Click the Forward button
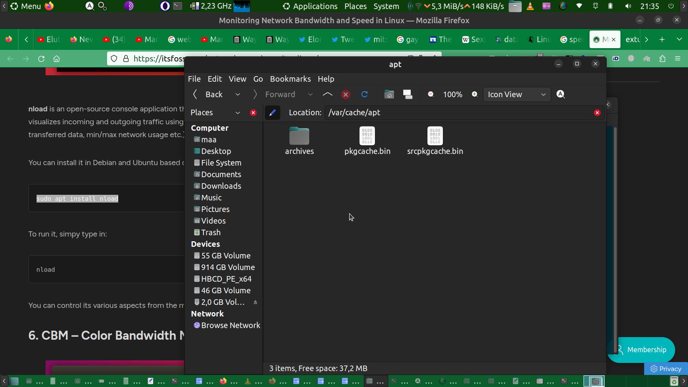 click(275, 94)
